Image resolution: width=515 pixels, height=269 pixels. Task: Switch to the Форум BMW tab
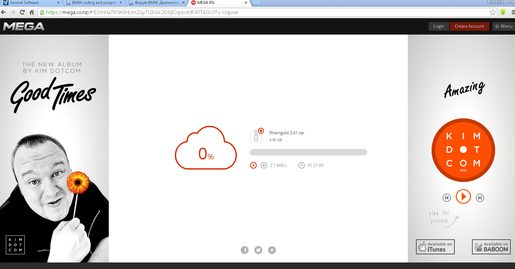click(x=156, y=3)
